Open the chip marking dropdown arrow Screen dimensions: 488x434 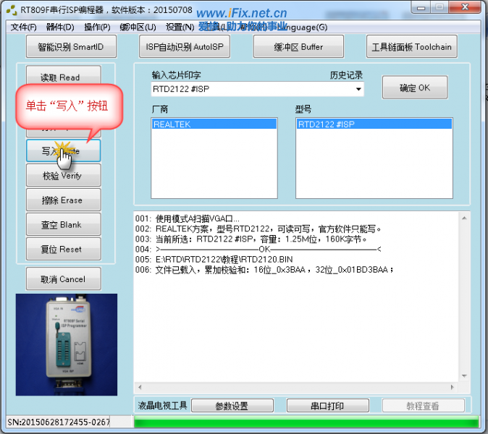coord(358,90)
